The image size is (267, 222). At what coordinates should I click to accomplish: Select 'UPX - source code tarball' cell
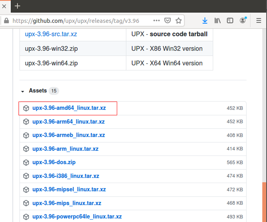tap(169, 34)
